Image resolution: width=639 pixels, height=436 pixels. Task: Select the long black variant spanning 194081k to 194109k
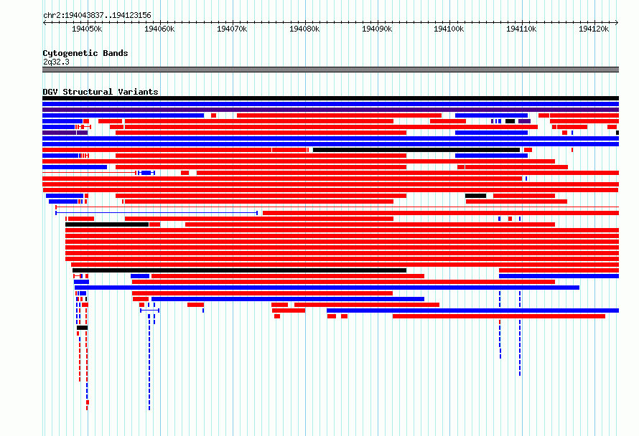click(x=416, y=150)
